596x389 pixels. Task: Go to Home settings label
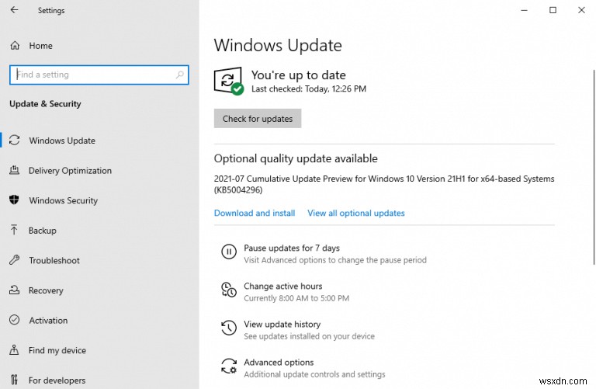pos(40,46)
